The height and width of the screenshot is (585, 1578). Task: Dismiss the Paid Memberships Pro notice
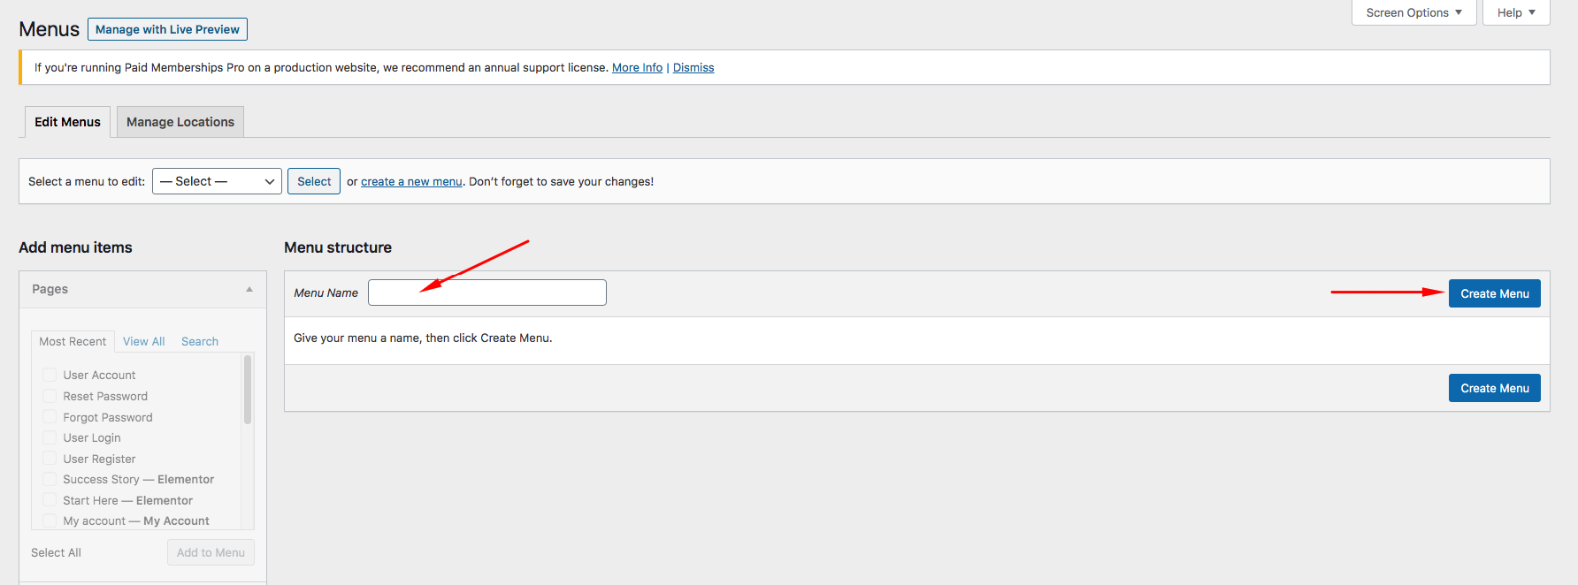tap(693, 67)
